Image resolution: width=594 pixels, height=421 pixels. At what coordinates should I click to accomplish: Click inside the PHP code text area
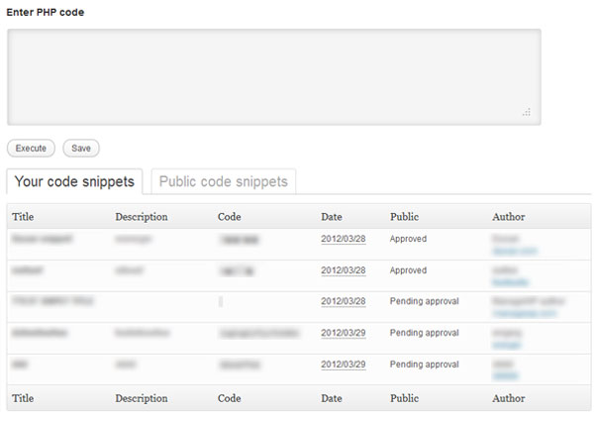[x=273, y=75]
